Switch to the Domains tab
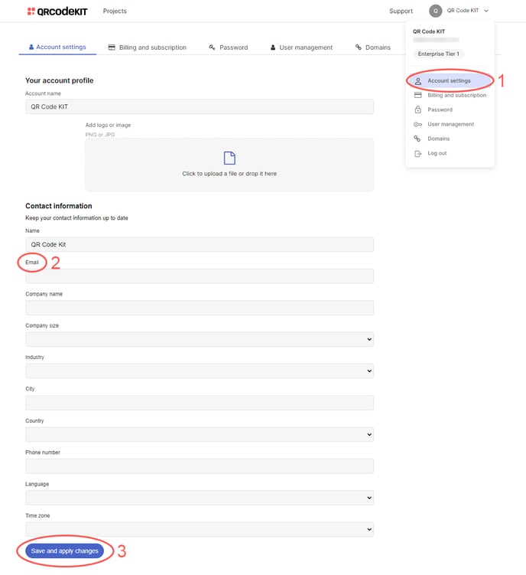The width and height of the screenshot is (526, 575). pyautogui.click(x=373, y=47)
